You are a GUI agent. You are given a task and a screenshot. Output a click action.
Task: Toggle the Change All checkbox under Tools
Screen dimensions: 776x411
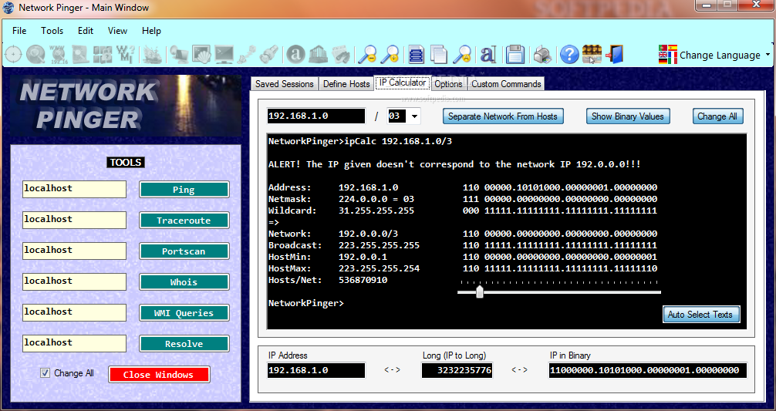coord(45,373)
